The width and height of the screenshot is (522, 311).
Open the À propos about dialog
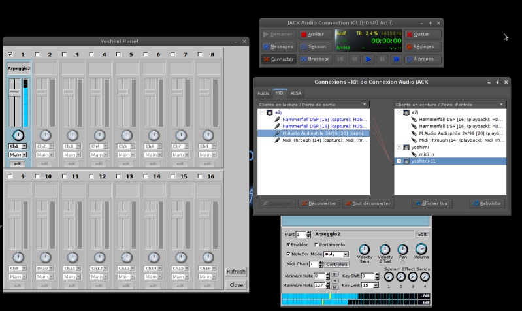coord(423,59)
